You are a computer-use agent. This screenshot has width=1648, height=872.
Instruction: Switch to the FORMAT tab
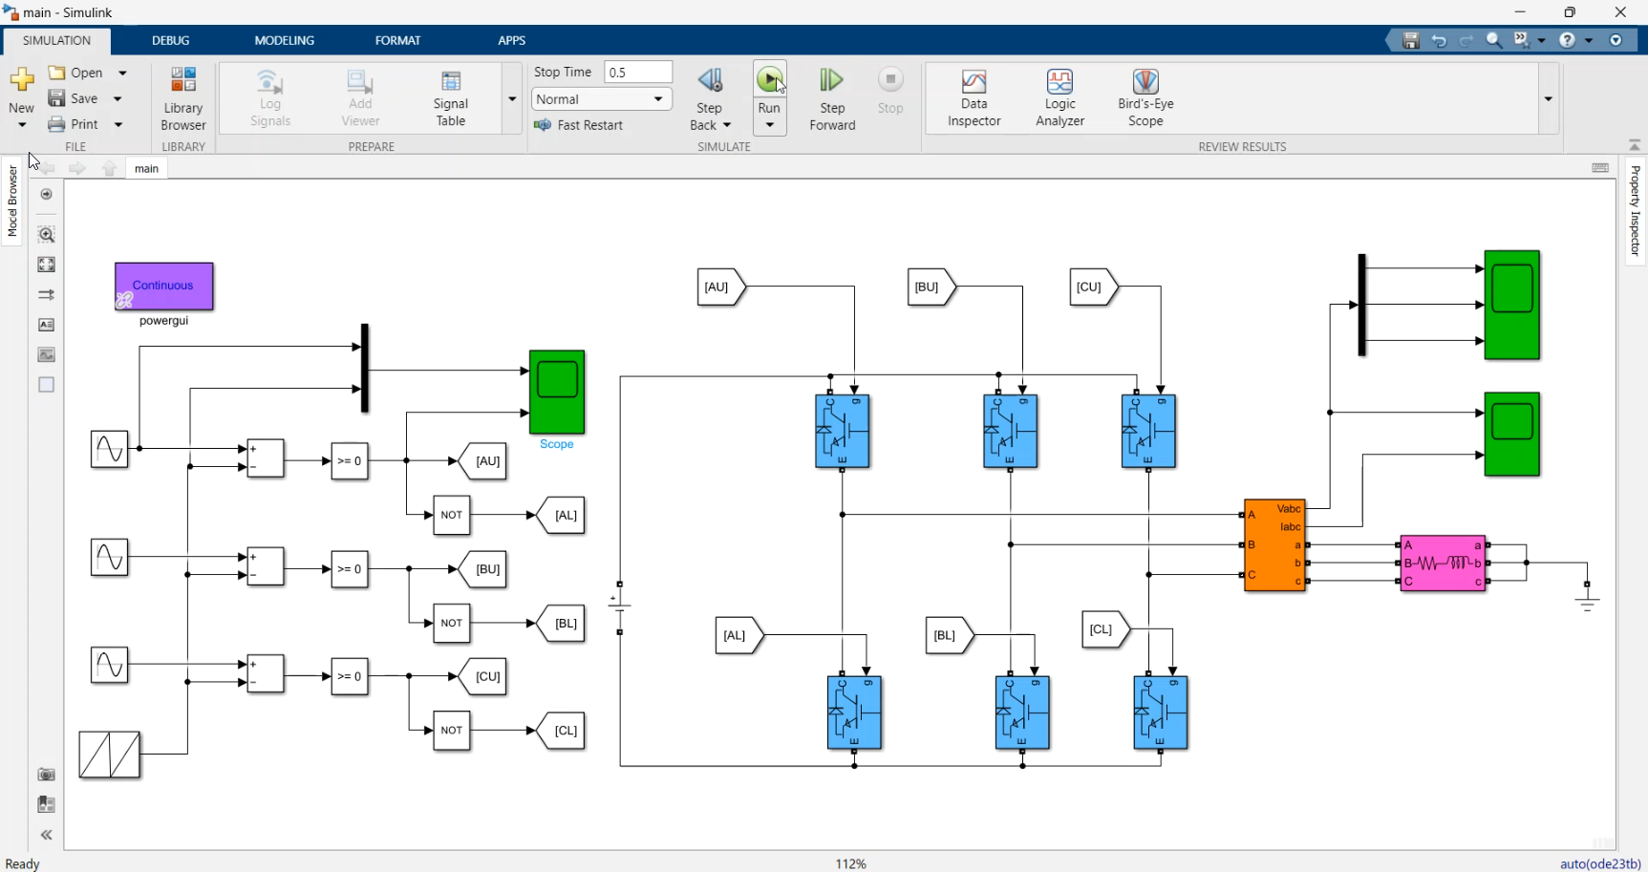[398, 40]
